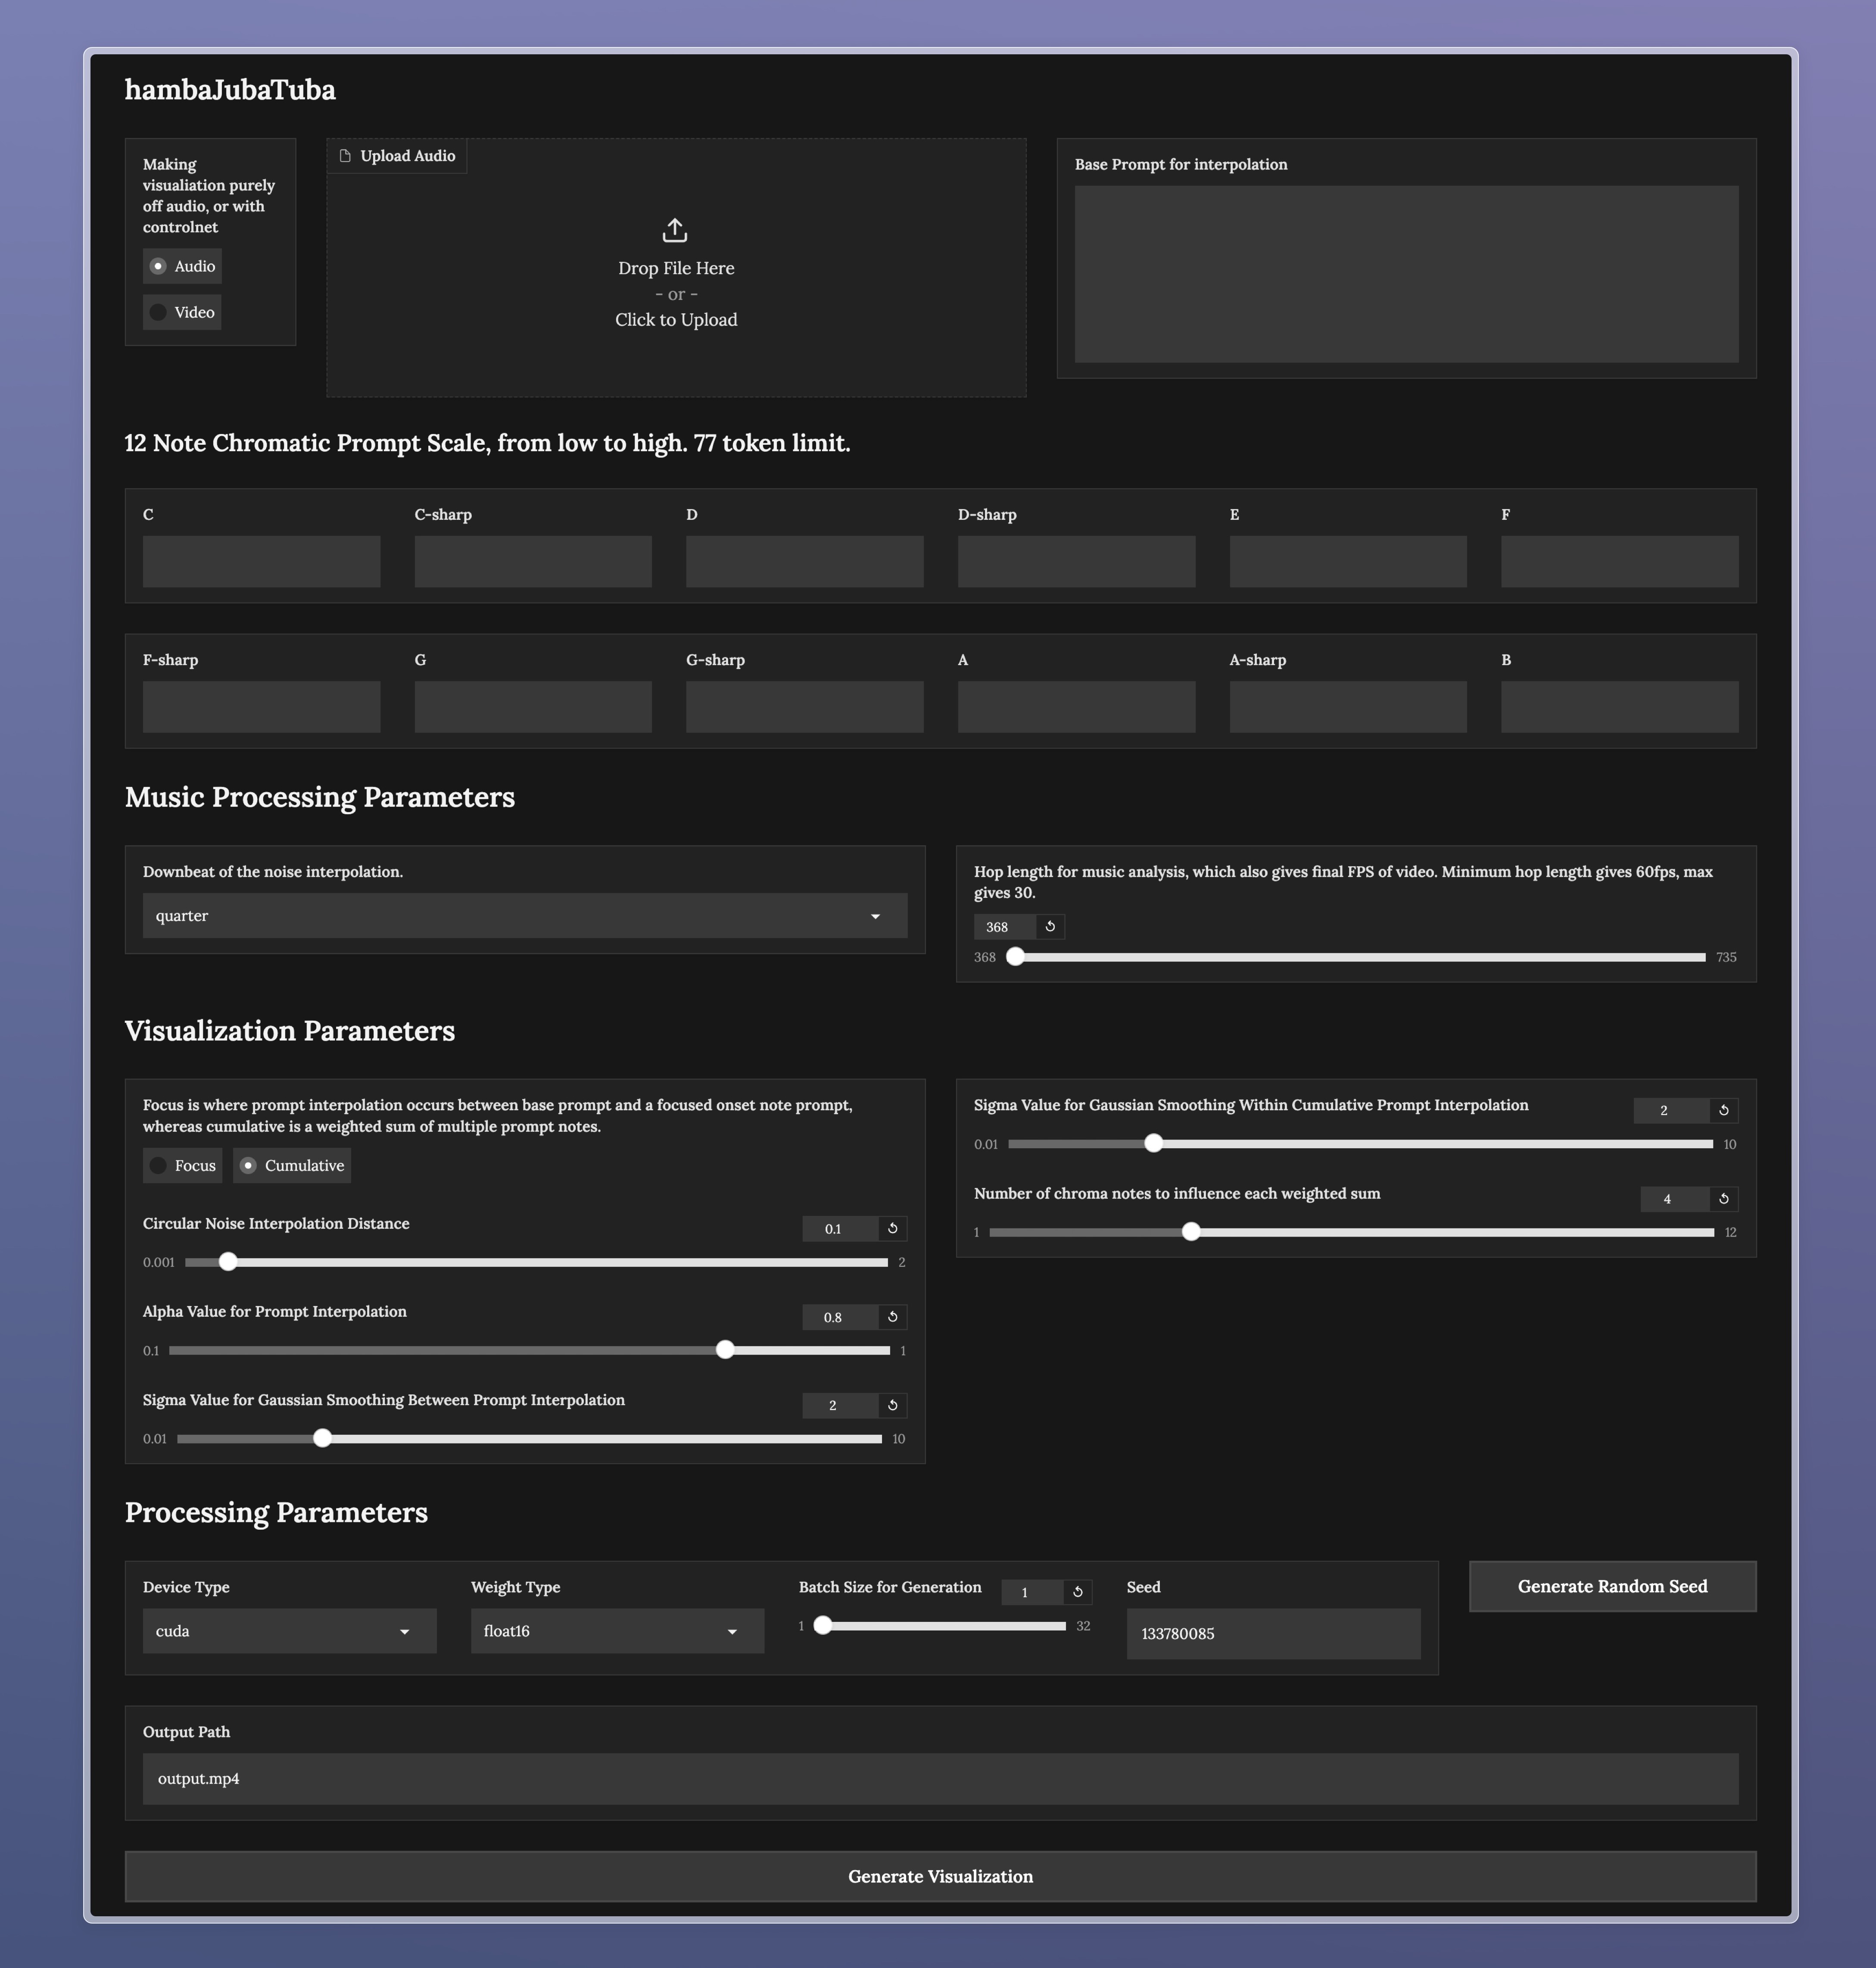
Task: Reset Sigma Between Prompt Interpolation value
Action: point(893,1406)
